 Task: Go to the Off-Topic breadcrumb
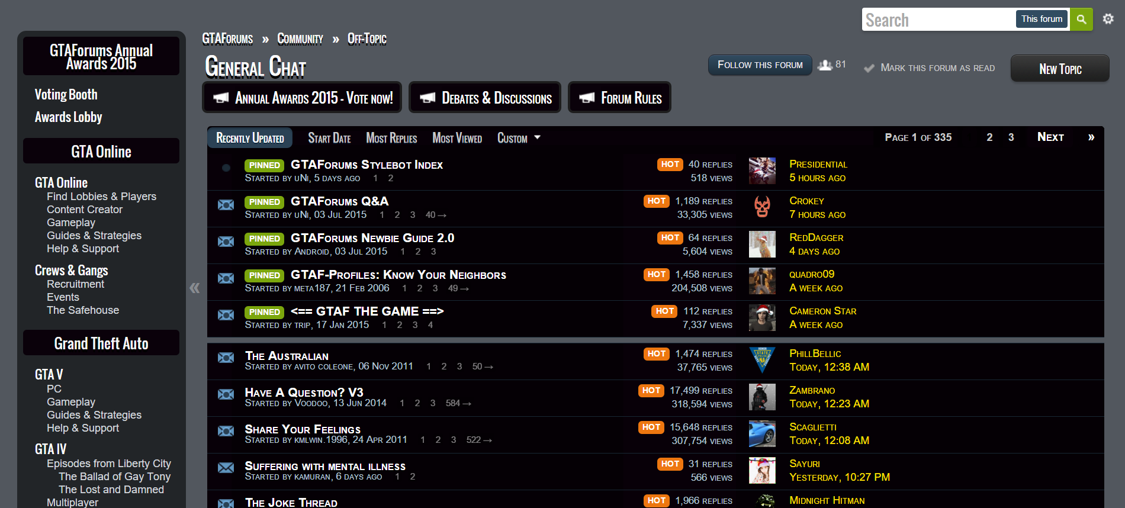[x=367, y=39]
